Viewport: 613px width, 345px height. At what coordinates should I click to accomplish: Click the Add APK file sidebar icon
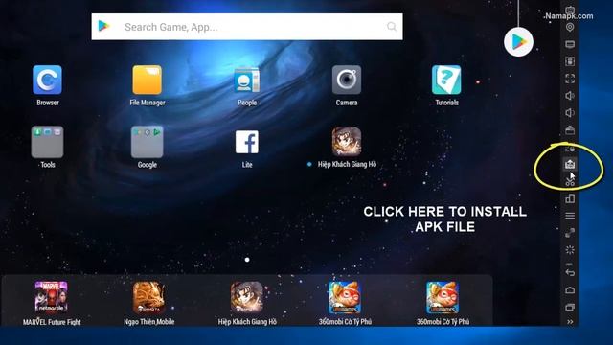pyautogui.click(x=570, y=164)
